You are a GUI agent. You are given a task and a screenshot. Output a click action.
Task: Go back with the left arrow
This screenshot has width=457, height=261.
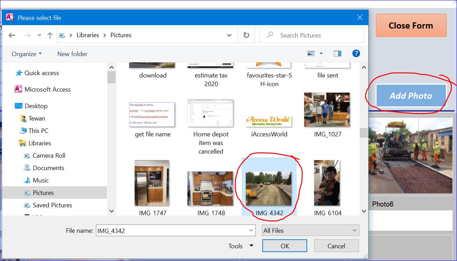(x=12, y=35)
